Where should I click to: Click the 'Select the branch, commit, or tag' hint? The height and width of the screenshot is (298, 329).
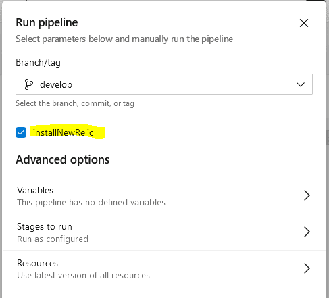tap(75, 103)
